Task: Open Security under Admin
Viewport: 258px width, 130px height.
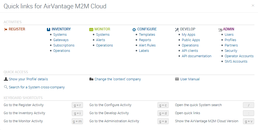Action: click(x=231, y=51)
